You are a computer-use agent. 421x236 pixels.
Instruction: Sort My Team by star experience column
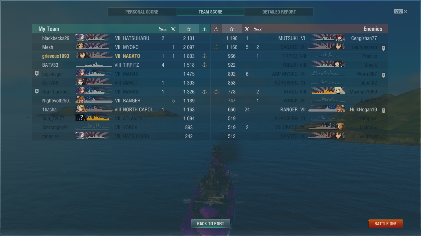tap(189, 29)
